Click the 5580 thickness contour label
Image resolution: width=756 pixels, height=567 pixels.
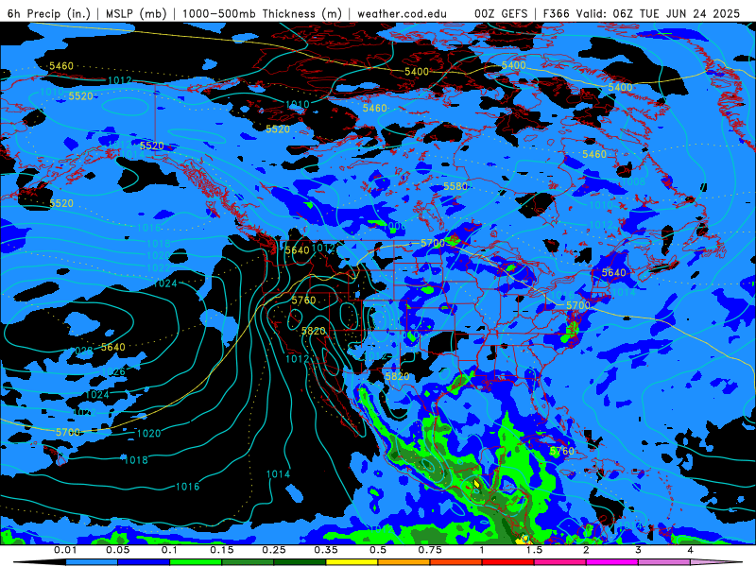[455, 186]
